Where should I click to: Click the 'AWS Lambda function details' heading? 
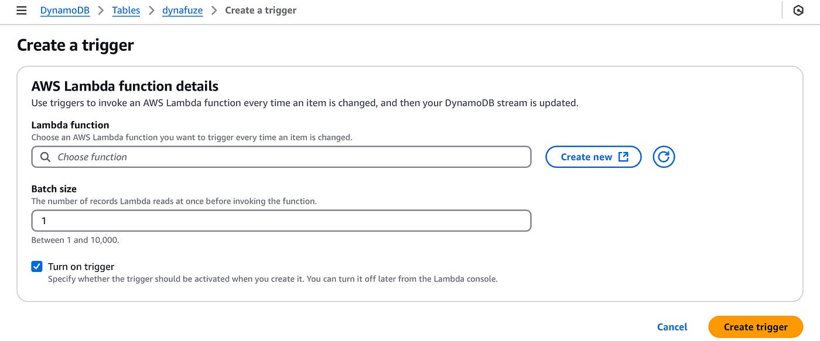(x=125, y=87)
